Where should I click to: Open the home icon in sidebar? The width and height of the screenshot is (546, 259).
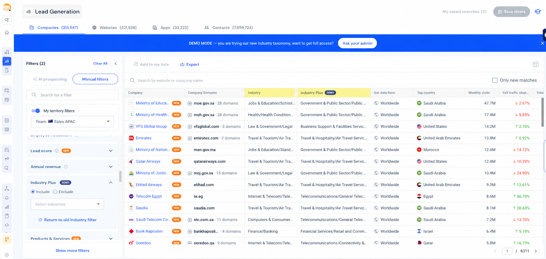click(x=7, y=32)
